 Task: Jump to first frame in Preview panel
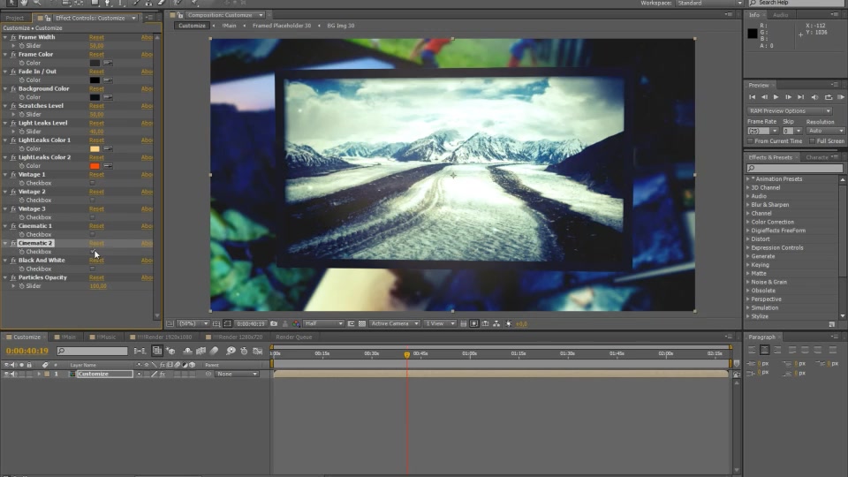pyautogui.click(x=752, y=97)
